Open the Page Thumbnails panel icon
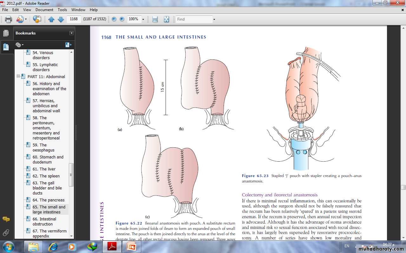The image size is (406, 253). pyautogui.click(x=6, y=33)
